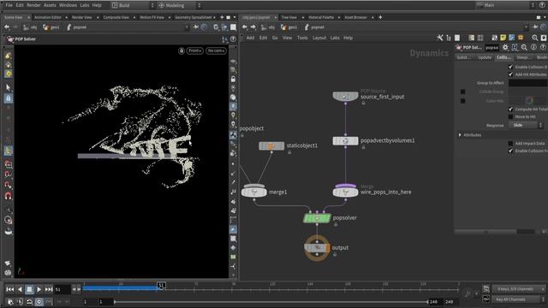Open the Front viewport view dropdown
Image resolution: width=548 pixels, height=308 pixels.
pos(194,51)
